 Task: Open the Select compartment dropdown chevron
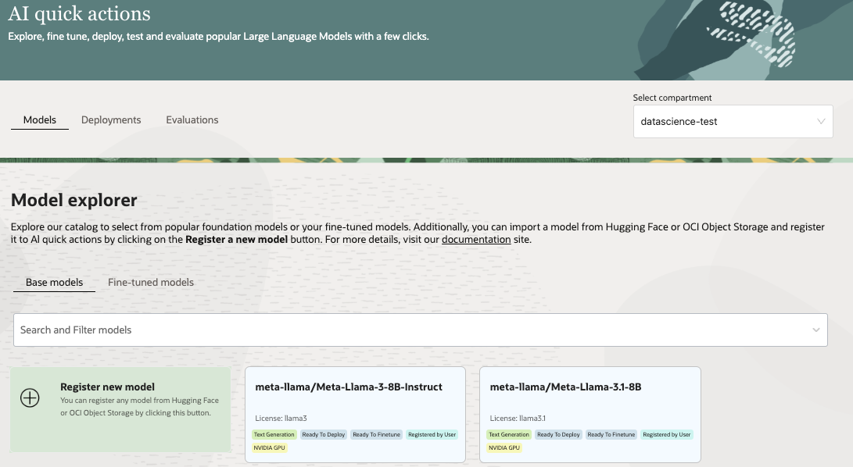[x=821, y=121]
